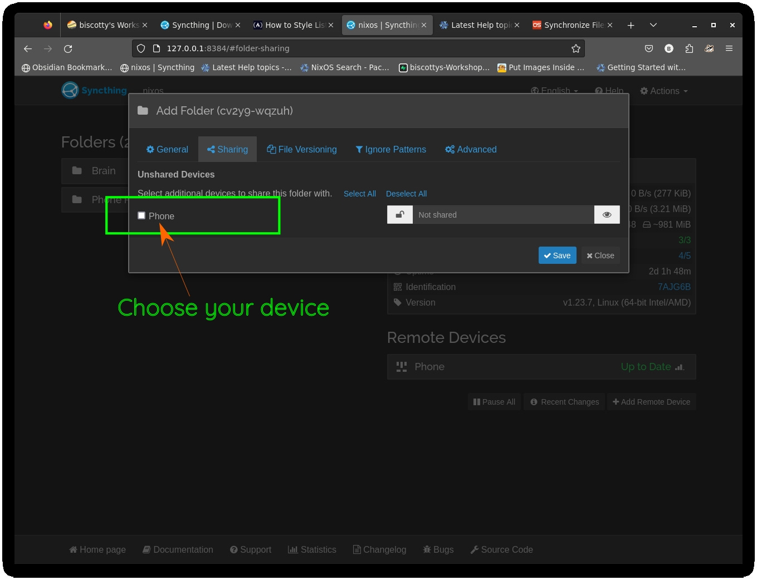Open Recent Changes
Viewport: 757px width, 580px height.
(x=564, y=402)
